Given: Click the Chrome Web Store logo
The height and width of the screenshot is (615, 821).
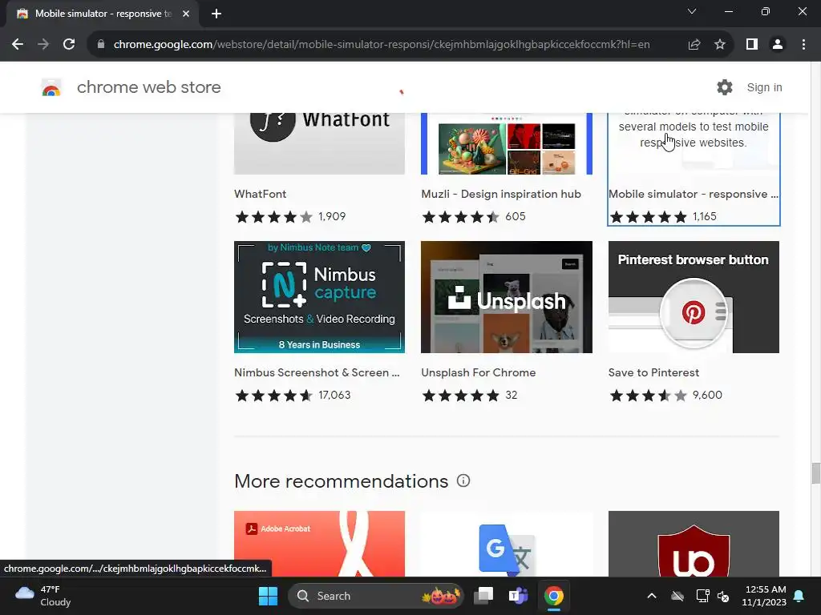Looking at the screenshot, I should [x=51, y=88].
